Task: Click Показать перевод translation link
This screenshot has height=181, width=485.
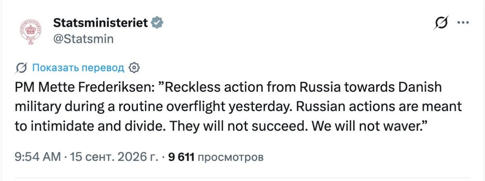Action: 78,68
